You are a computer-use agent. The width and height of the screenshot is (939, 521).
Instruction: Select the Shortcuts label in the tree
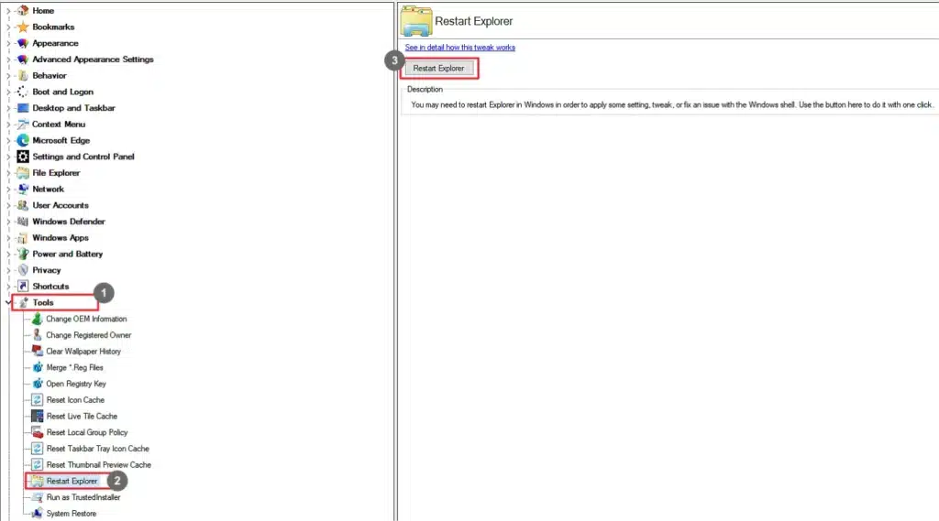(x=51, y=286)
